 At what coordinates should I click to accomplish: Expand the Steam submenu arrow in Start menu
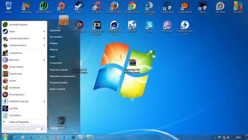click(44, 31)
